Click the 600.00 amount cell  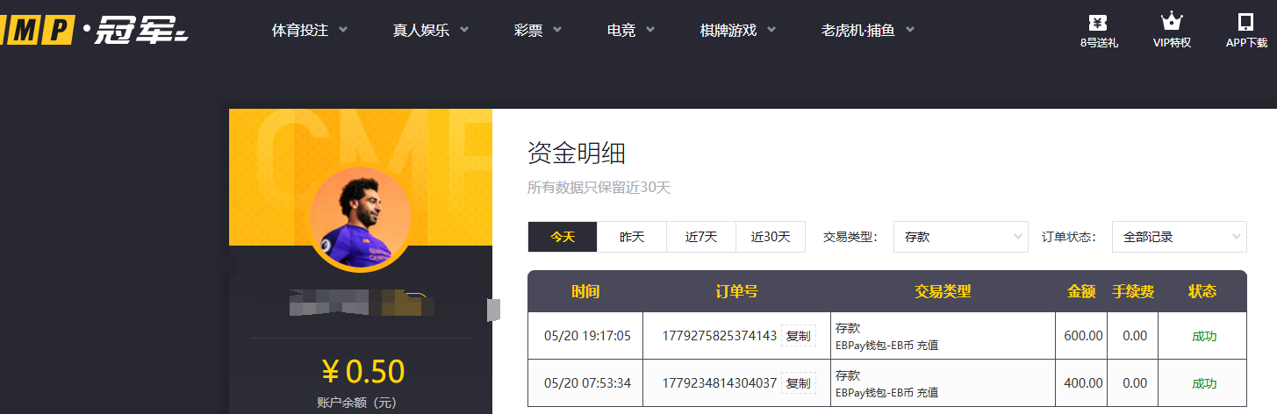click(x=1083, y=336)
